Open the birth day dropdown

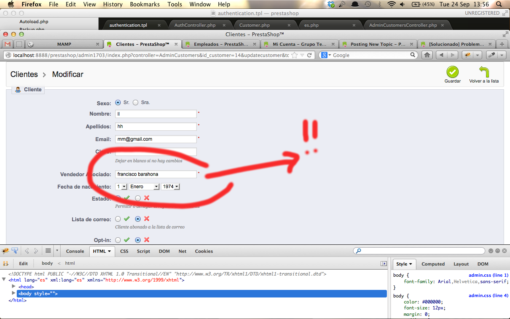click(x=121, y=187)
